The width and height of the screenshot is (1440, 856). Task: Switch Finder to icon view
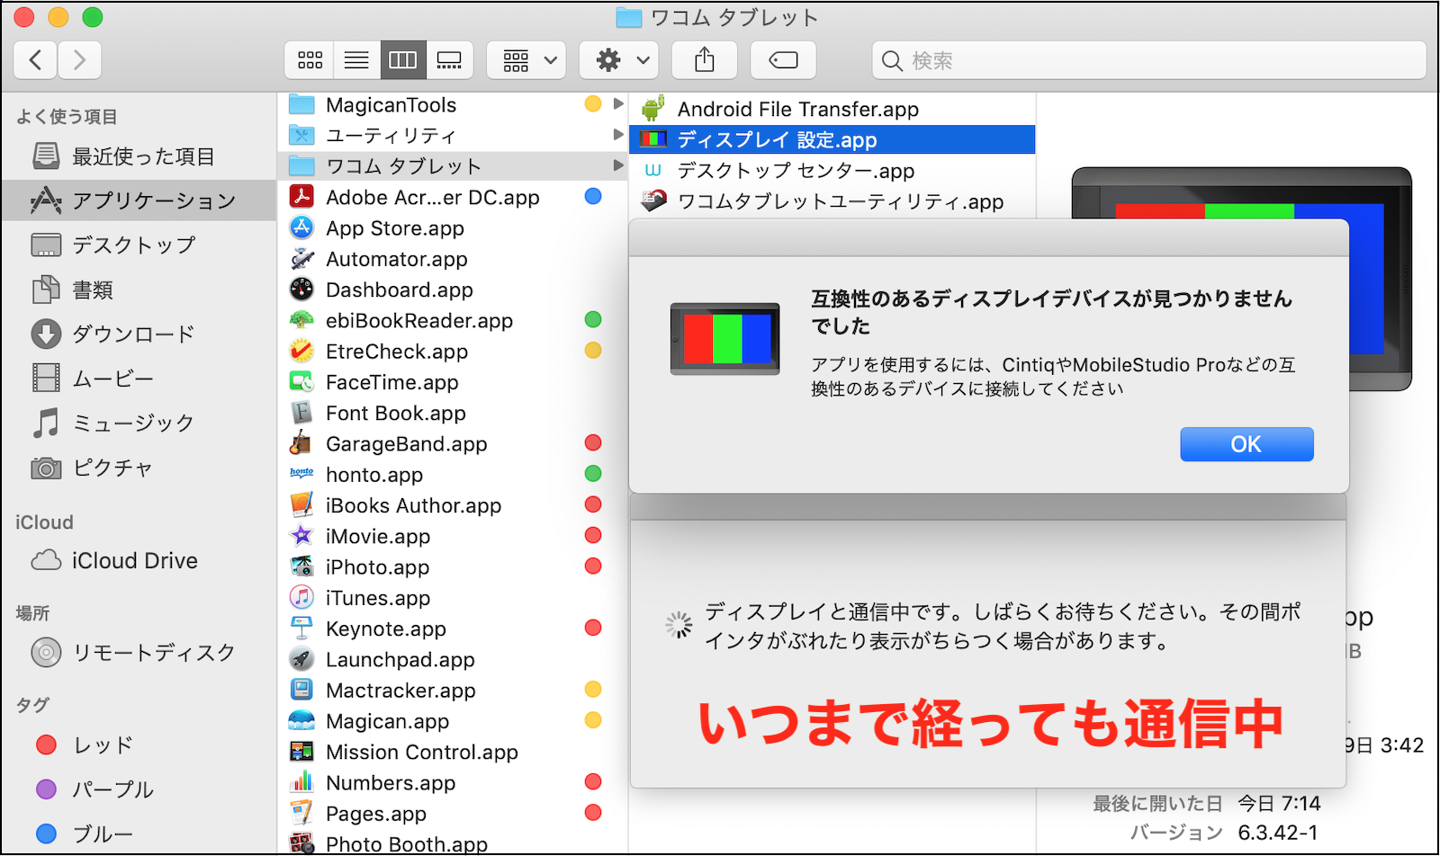tap(310, 60)
